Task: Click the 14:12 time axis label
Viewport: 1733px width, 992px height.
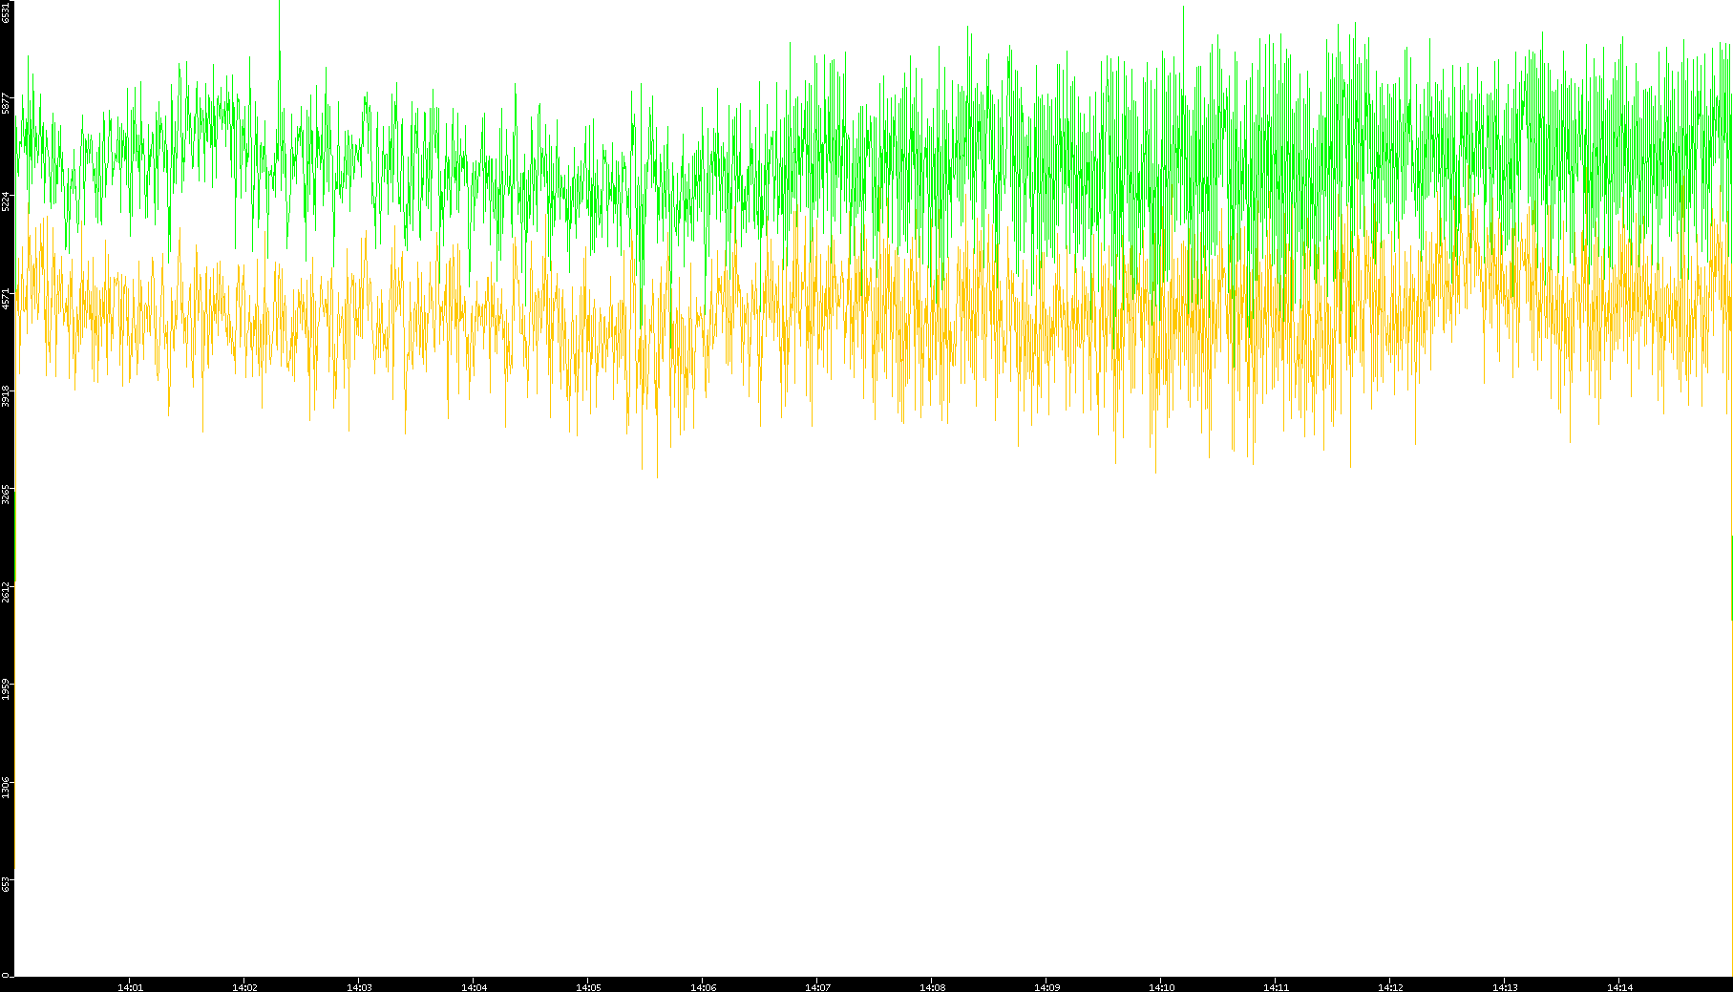Action: pos(1390,987)
